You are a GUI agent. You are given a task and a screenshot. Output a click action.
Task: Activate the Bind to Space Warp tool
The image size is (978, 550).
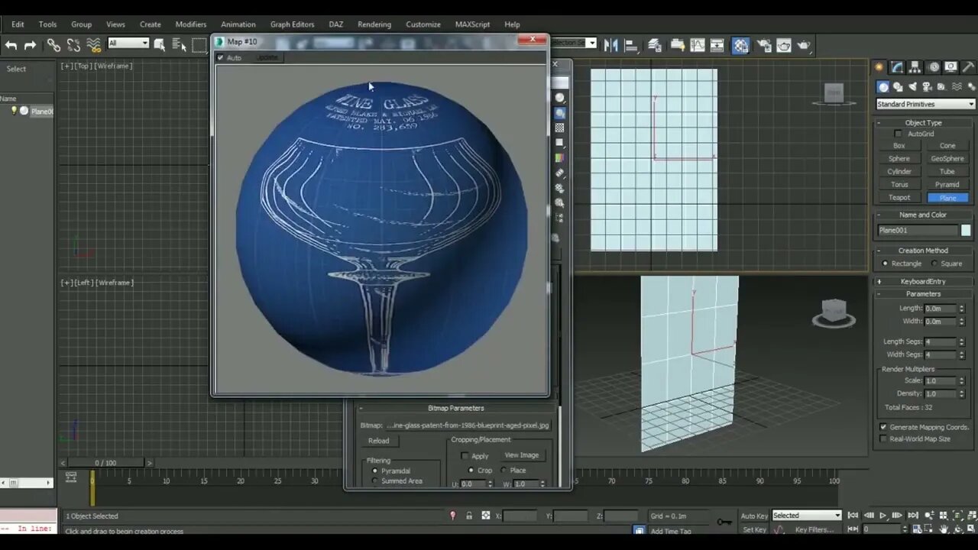tap(93, 45)
